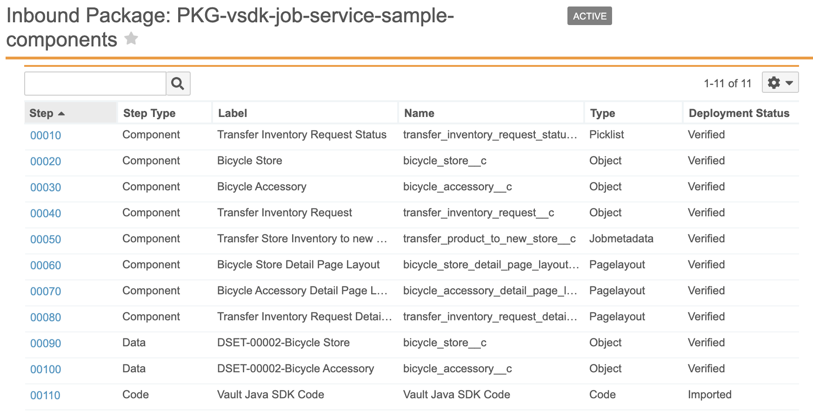Sort by the Name column header
Screen dimensions: 813x415
491,113
